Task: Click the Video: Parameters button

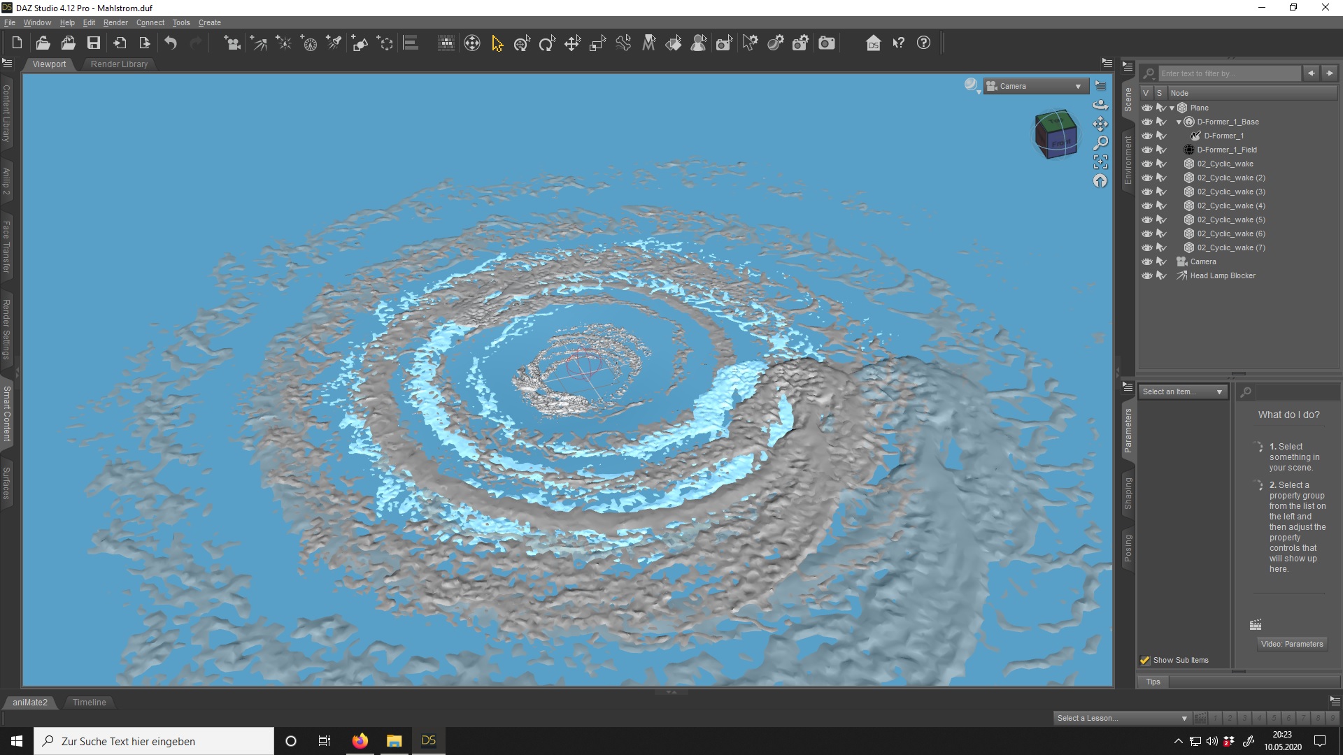Action: tap(1291, 644)
